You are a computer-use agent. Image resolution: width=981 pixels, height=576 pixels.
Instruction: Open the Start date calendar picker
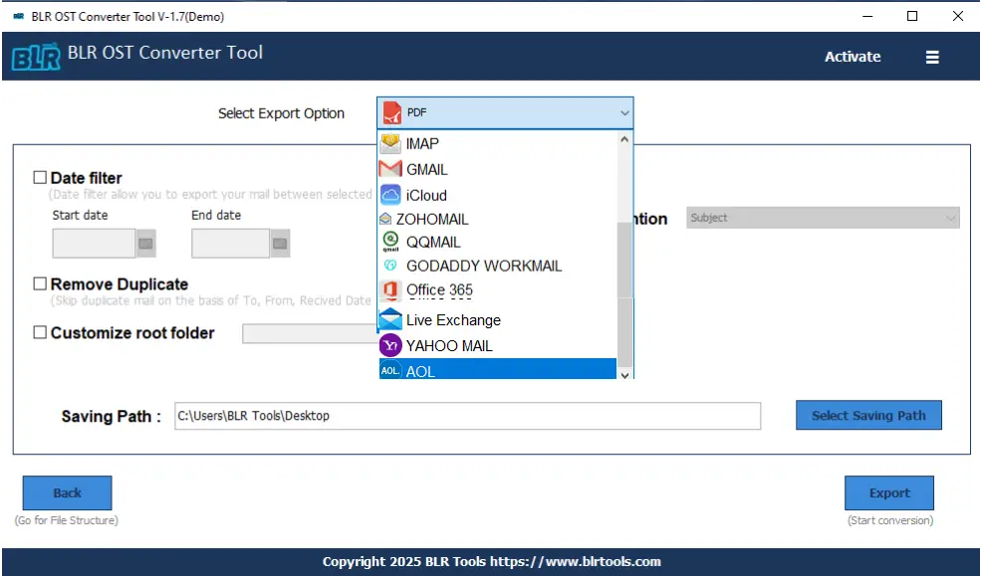[146, 243]
